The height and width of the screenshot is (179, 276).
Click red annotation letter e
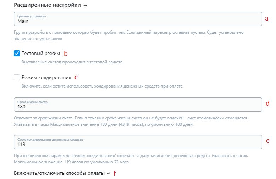[x=268, y=141]
